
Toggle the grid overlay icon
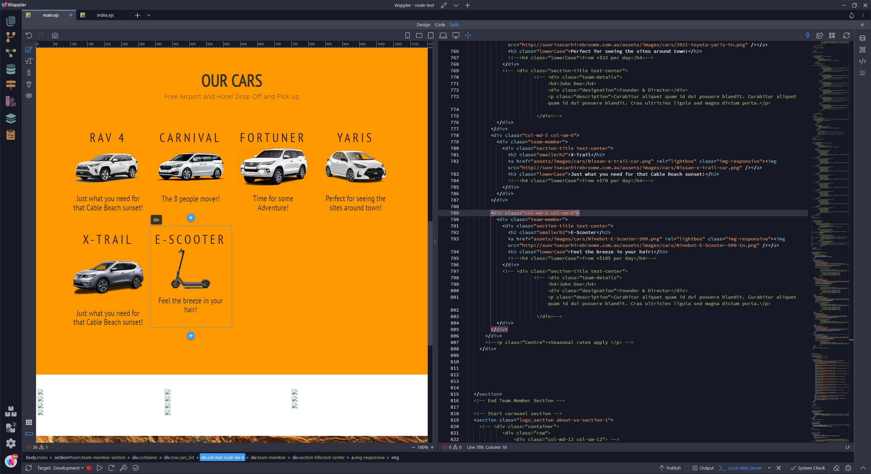(29, 422)
